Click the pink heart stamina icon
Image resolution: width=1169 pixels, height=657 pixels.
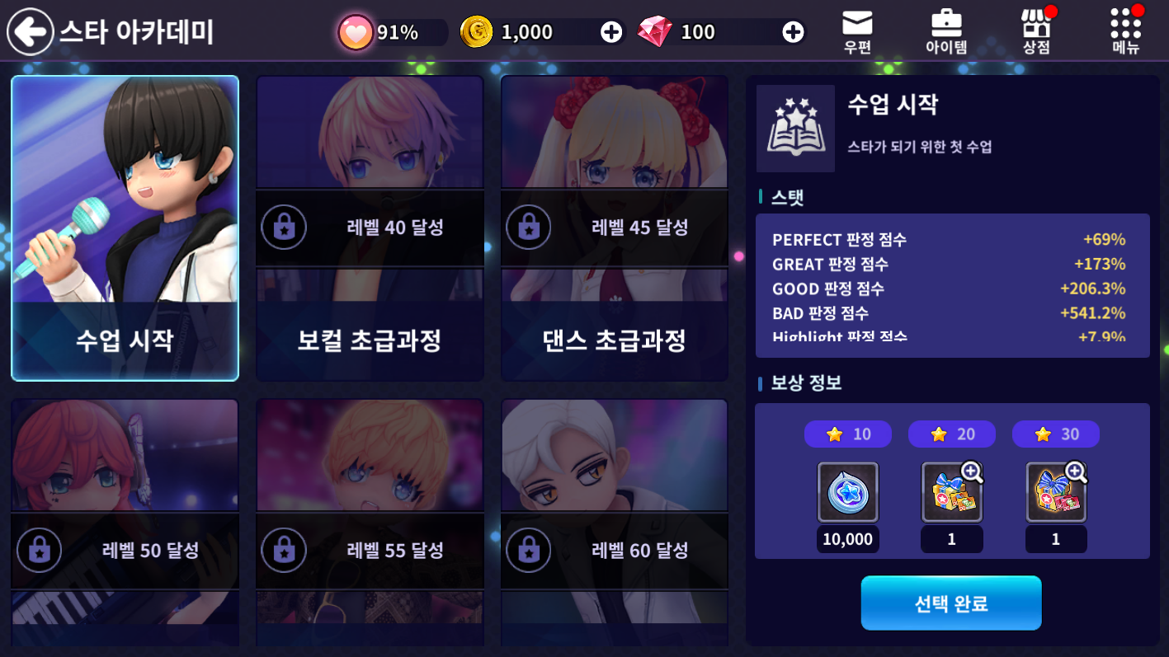coord(356,32)
